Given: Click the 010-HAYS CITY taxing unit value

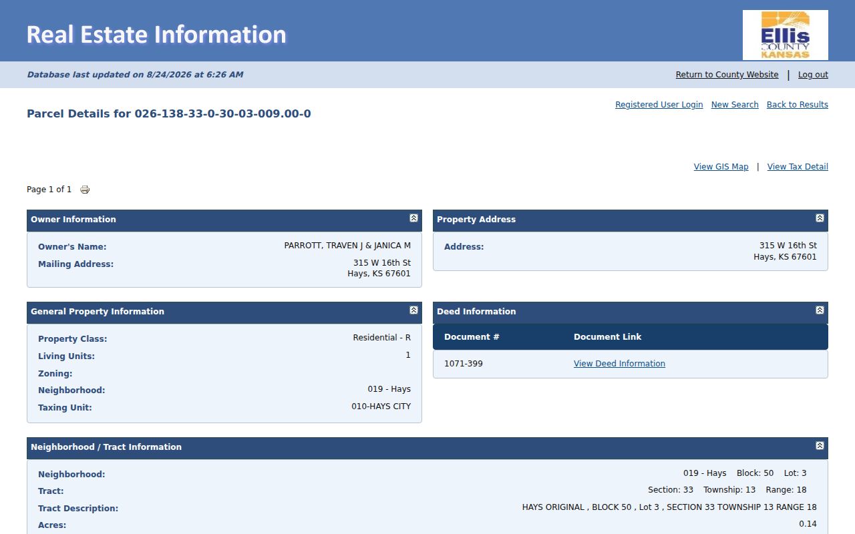Looking at the screenshot, I should (x=381, y=407).
